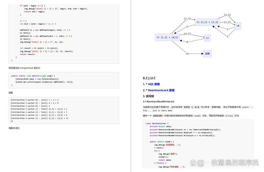
Task: Select output line join() {1,2} + {3,3} = 6
Action: (39, 115)
